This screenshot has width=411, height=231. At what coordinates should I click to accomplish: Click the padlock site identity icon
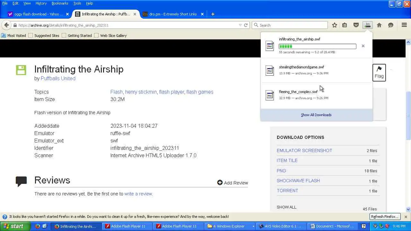(15, 25)
